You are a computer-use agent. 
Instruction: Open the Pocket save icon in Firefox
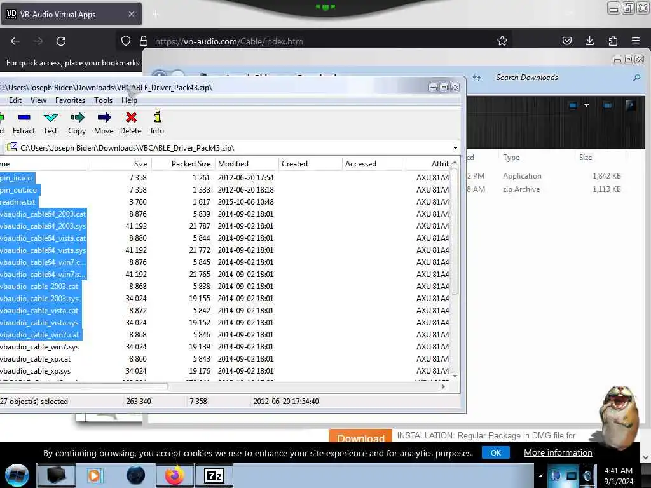(x=566, y=41)
